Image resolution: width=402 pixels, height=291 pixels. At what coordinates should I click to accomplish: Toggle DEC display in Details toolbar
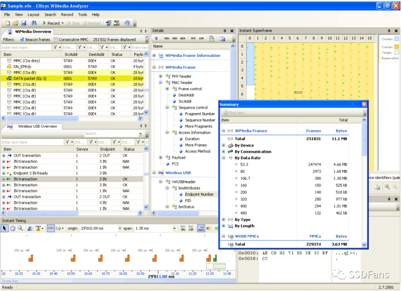(167, 38)
